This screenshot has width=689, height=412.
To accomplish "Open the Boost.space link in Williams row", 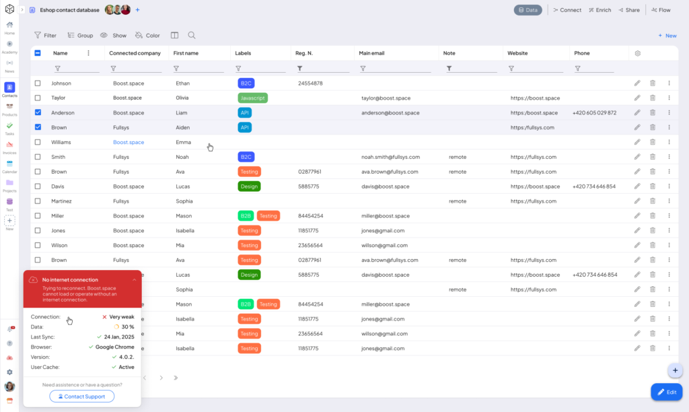I will [129, 142].
